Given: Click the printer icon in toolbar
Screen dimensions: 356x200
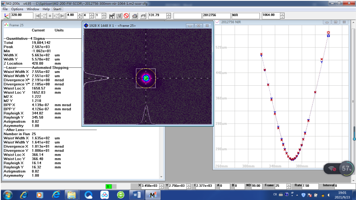Looking at the screenshot, I should (135, 16).
